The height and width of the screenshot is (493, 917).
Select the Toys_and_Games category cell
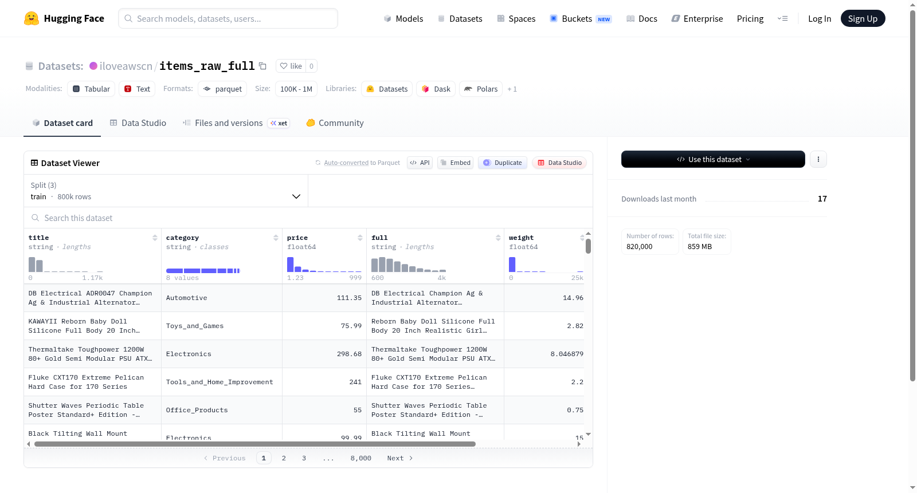click(222, 326)
